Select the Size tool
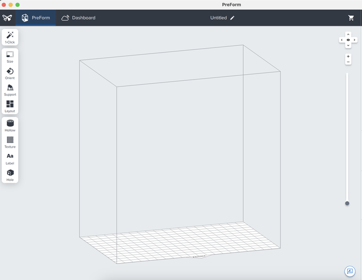 pos(10,57)
